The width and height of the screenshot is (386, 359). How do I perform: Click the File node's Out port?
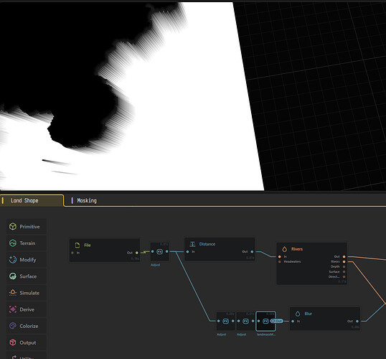point(137,253)
